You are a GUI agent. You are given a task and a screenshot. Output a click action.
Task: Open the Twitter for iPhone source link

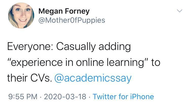click(x=123, y=96)
